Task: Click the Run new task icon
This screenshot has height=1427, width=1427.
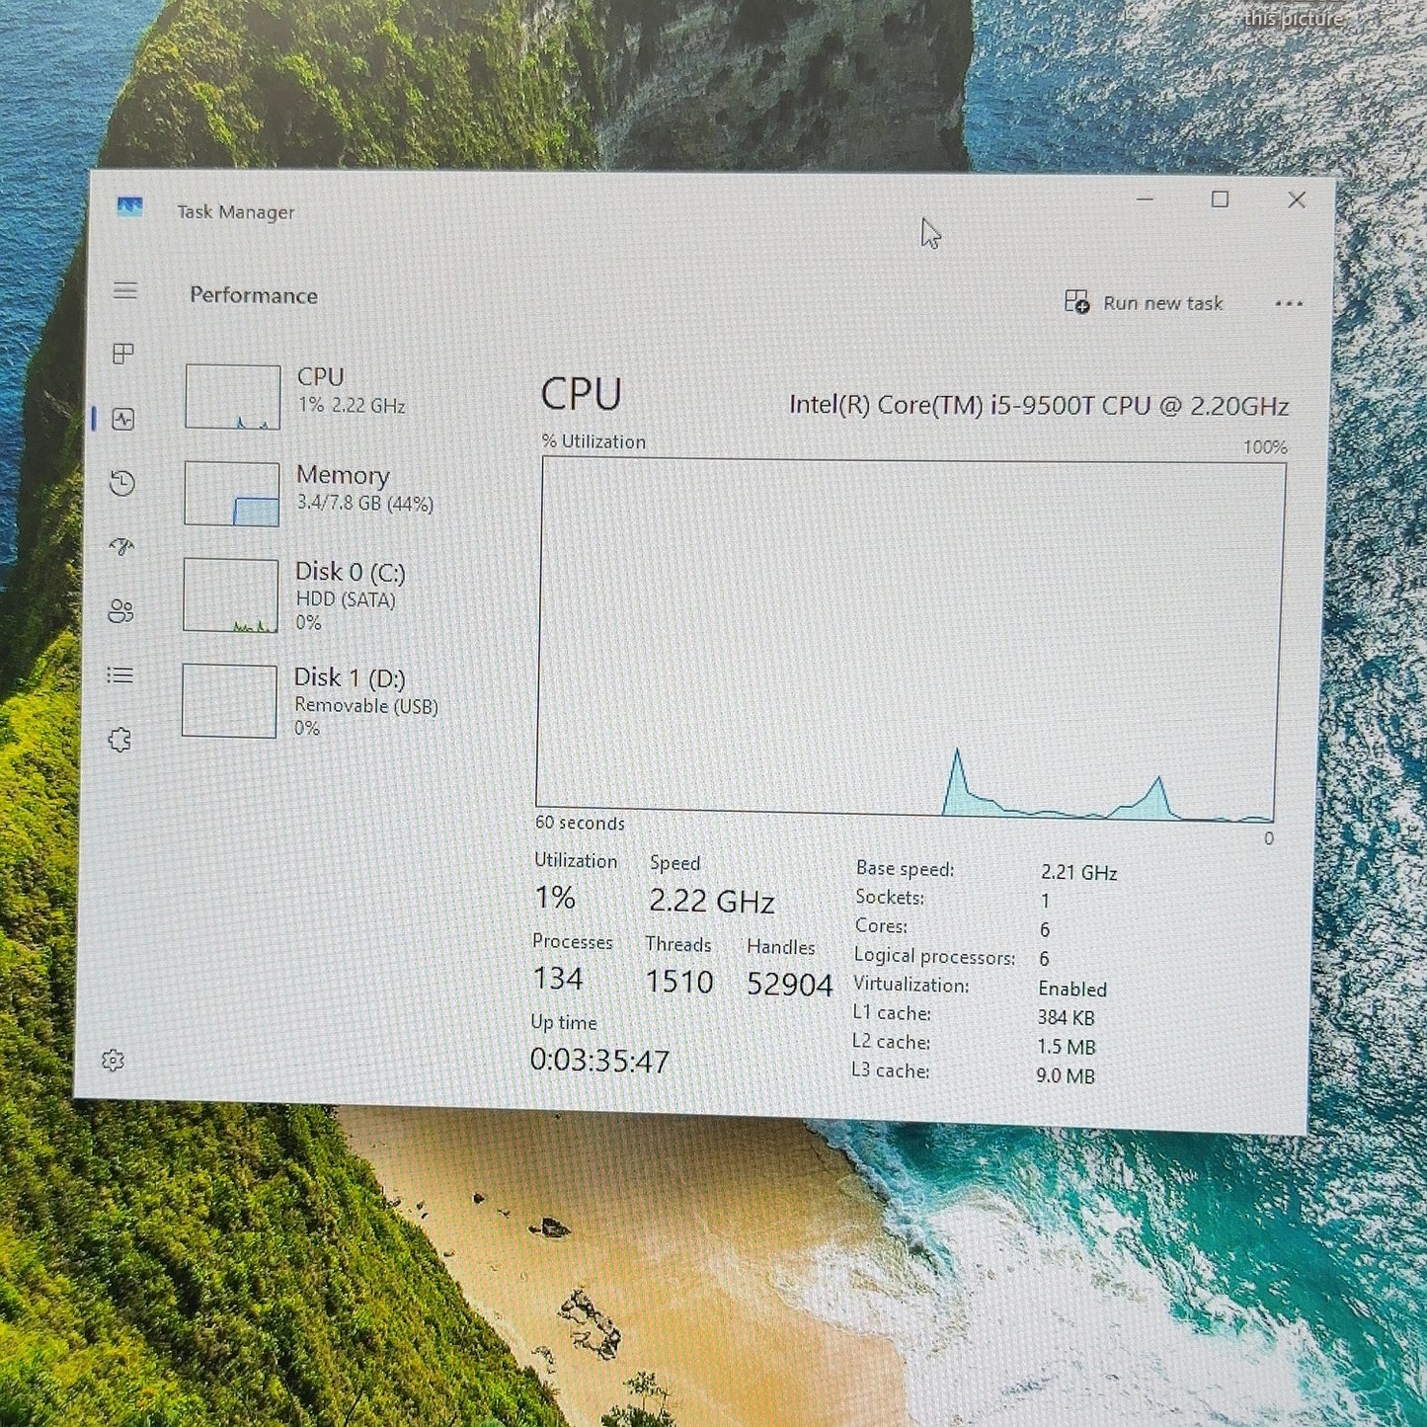Action: pos(1076,301)
